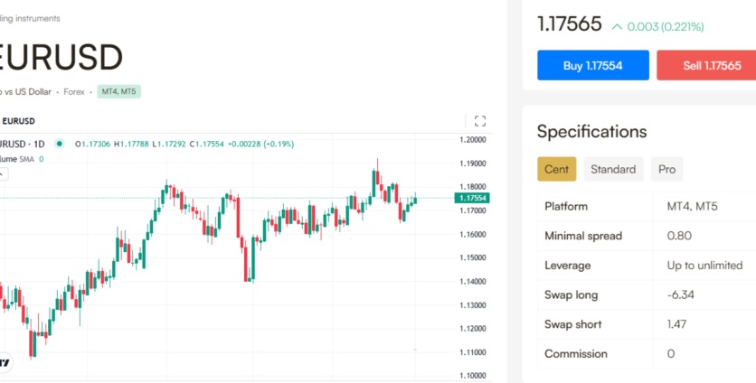Switch to the Standard account tab
This screenshot has height=383, width=756.
[613, 169]
